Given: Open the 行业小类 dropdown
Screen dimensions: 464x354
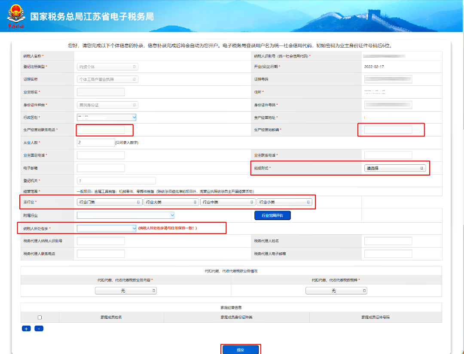Looking at the screenshot, I should click(x=284, y=202).
